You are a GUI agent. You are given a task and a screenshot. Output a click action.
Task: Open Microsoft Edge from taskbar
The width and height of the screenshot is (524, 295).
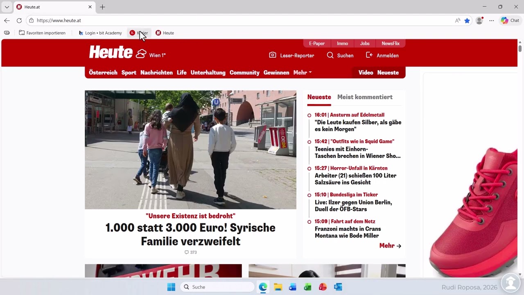263,287
